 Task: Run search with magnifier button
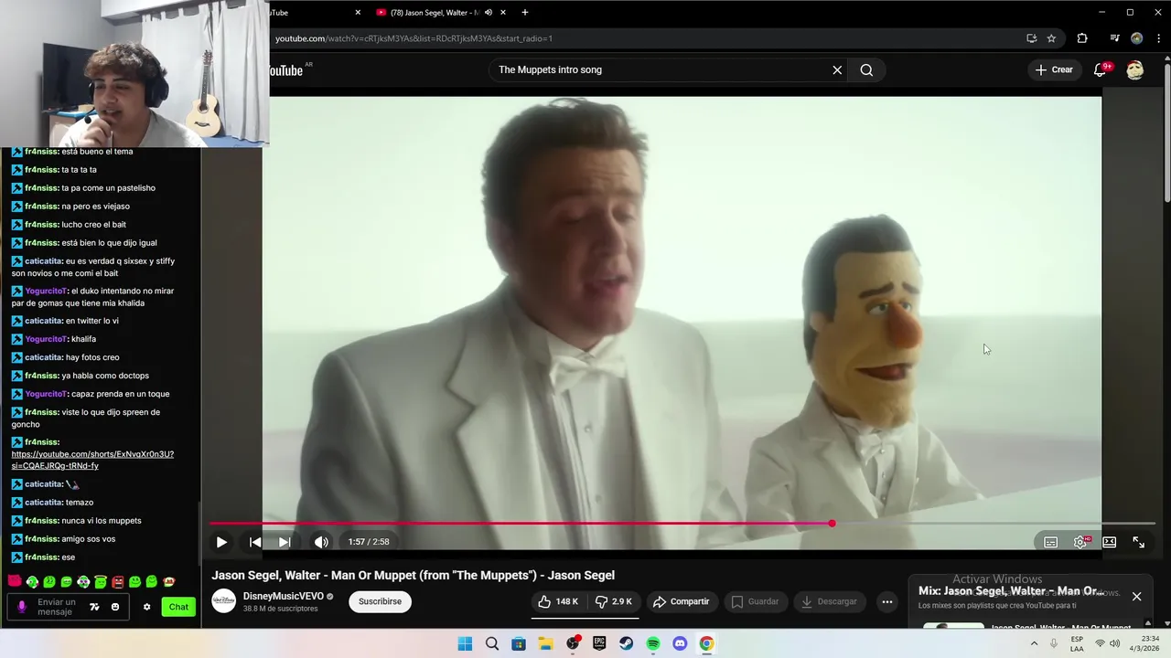click(866, 69)
